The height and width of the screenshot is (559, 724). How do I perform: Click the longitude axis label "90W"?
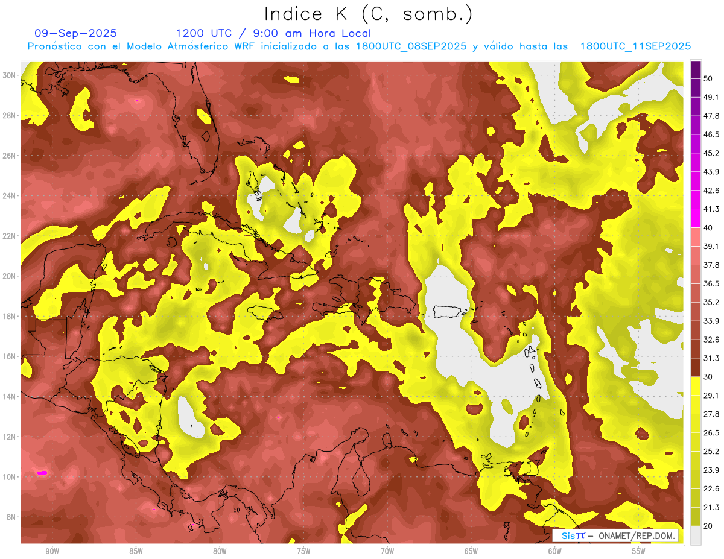coord(52,551)
